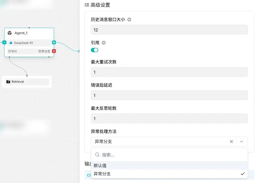Click the teal output variable below 输出
This screenshot has width=258, height=183.
point(89,175)
